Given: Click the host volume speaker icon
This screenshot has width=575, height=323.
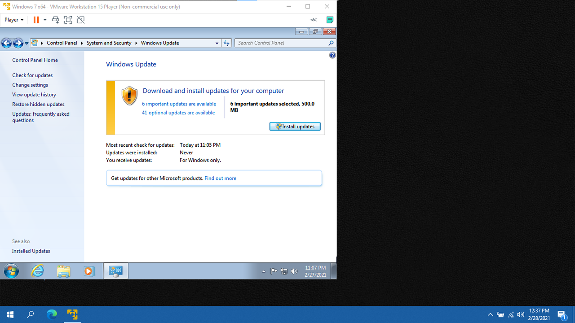Looking at the screenshot, I should click(521, 315).
